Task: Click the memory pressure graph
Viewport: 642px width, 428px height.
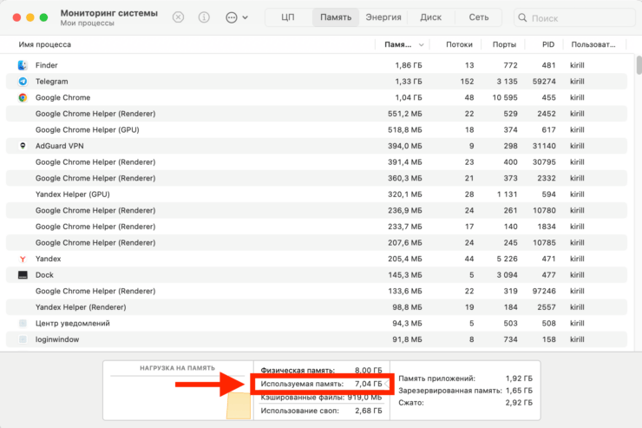Action: [x=176, y=391]
